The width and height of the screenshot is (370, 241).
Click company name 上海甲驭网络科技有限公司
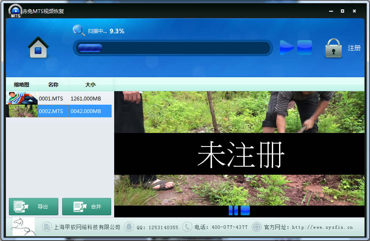pos(87,227)
